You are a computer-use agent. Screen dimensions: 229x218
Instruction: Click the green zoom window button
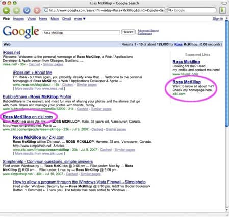pos(15,3)
